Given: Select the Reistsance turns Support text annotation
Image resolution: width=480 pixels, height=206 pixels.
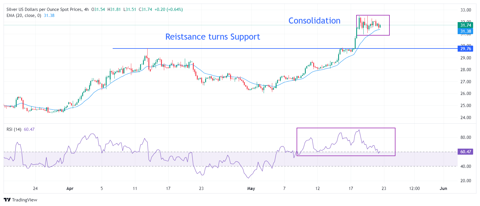Looking at the screenshot, I should pyautogui.click(x=213, y=37).
